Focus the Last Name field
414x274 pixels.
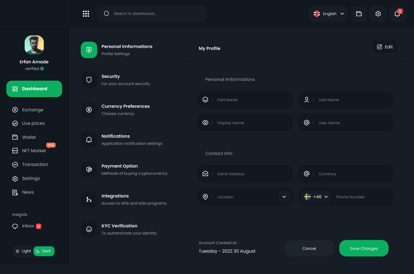coord(346,100)
